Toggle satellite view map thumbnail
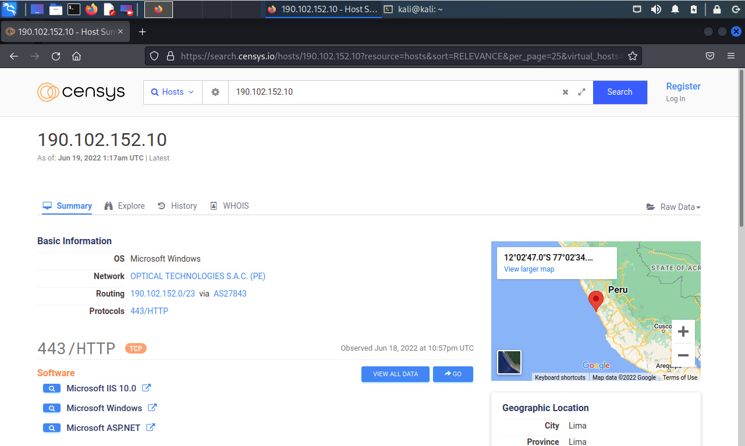This screenshot has width=745, height=446. point(509,362)
